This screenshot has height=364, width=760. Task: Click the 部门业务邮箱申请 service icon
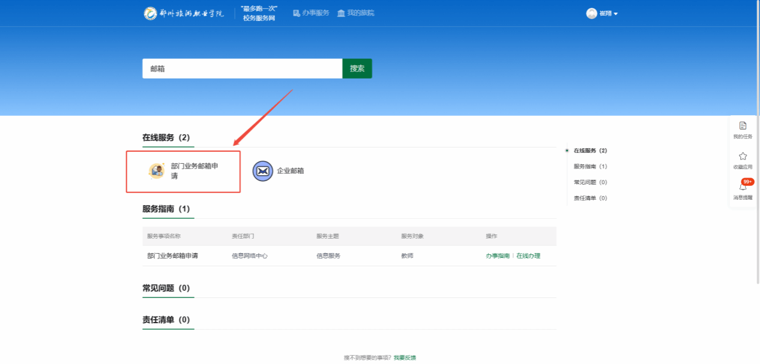pos(157,171)
